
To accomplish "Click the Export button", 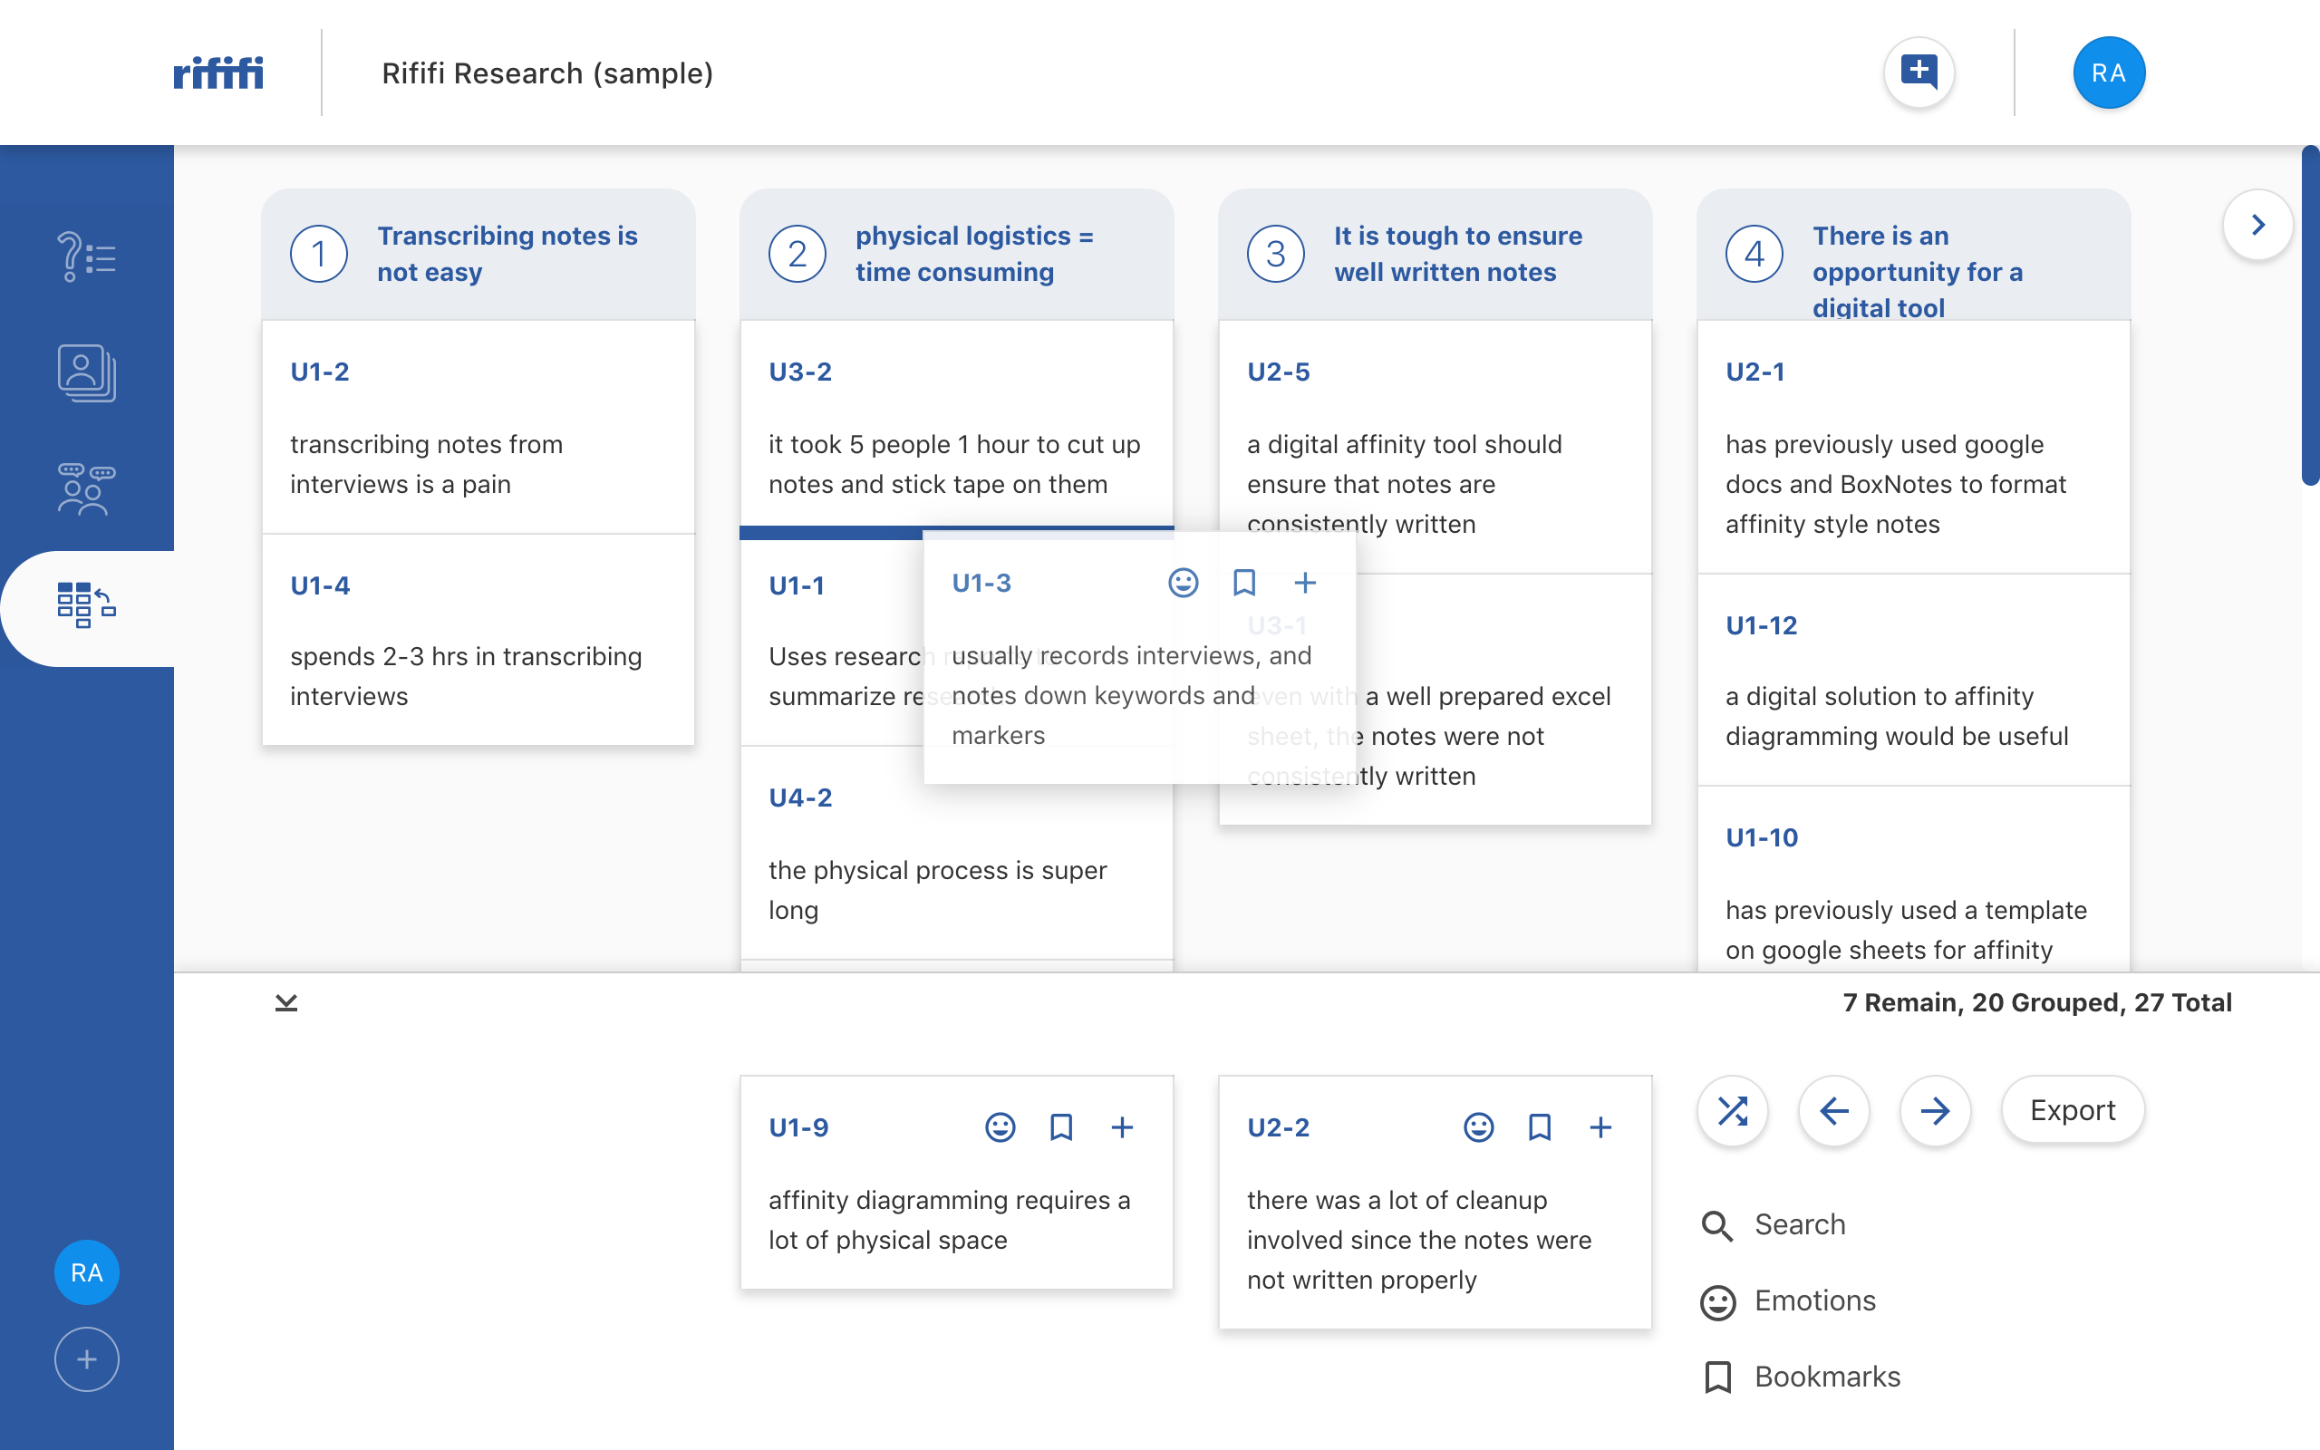I will (x=2072, y=1110).
